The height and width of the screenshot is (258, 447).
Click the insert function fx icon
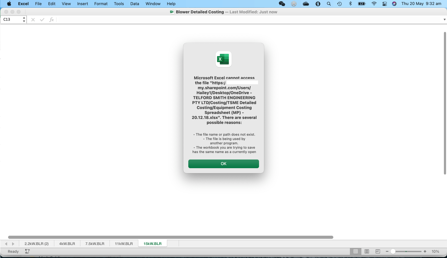point(51,20)
